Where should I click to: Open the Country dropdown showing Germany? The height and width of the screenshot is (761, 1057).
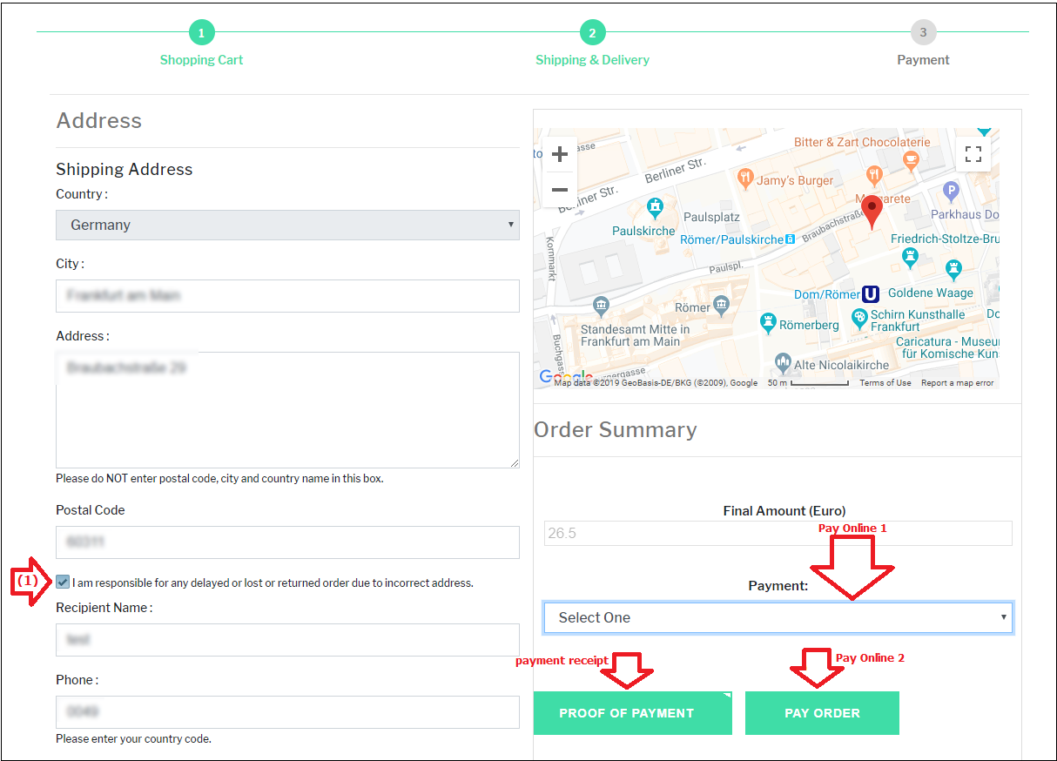tap(287, 225)
